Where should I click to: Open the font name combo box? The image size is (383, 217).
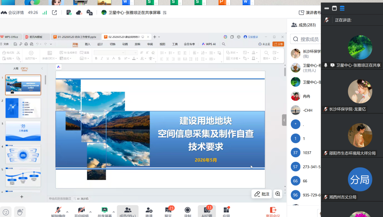tap(110, 52)
